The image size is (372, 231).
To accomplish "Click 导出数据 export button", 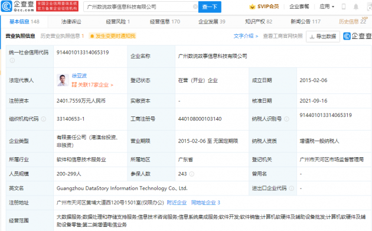I will [x=323, y=36].
